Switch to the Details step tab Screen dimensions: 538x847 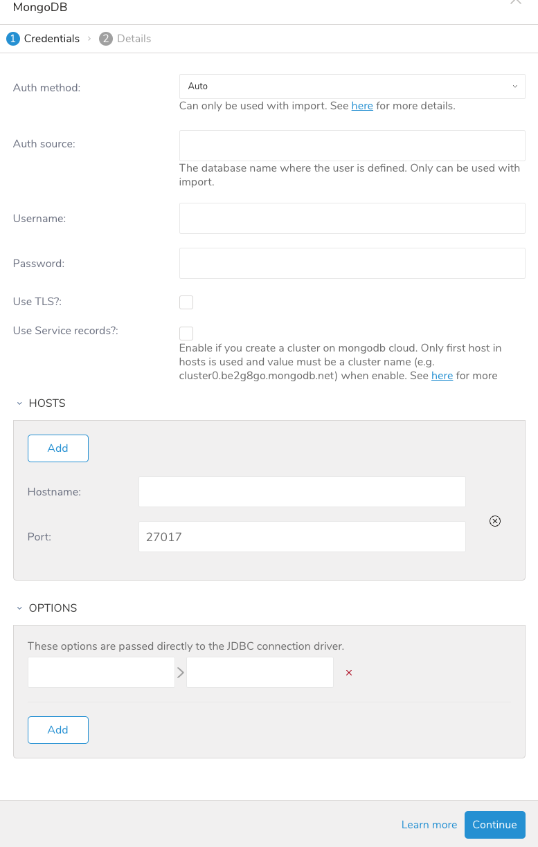(x=134, y=39)
